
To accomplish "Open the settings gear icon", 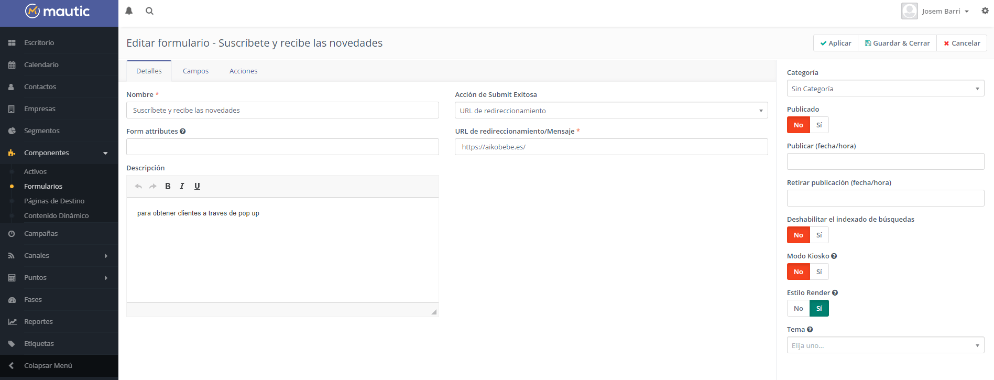I will 985,10.
